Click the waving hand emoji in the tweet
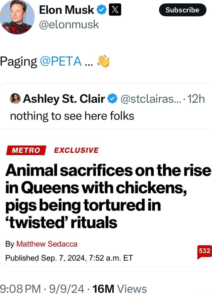Screen dimensions: 212x294 [x=102, y=61]
